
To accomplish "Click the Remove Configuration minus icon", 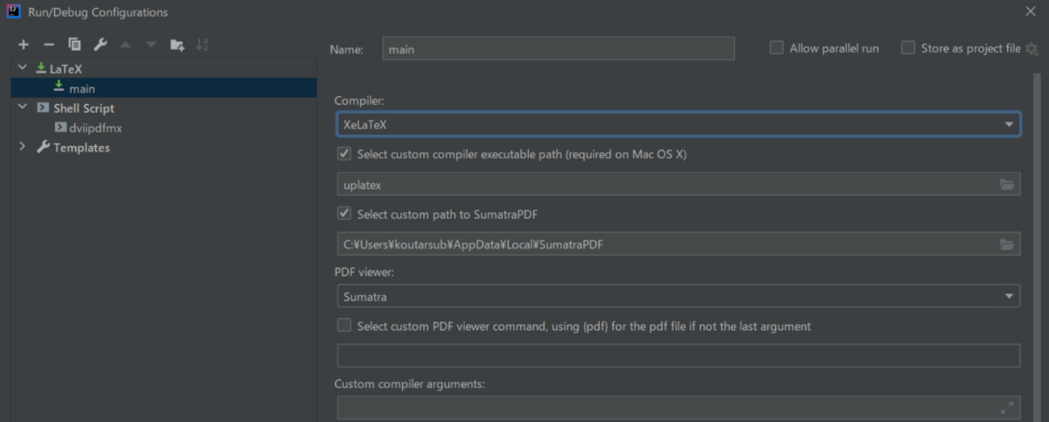I will point(48,44).
